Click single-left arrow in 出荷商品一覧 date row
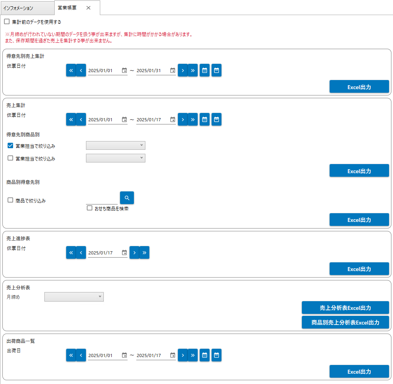 click(81, 355)
